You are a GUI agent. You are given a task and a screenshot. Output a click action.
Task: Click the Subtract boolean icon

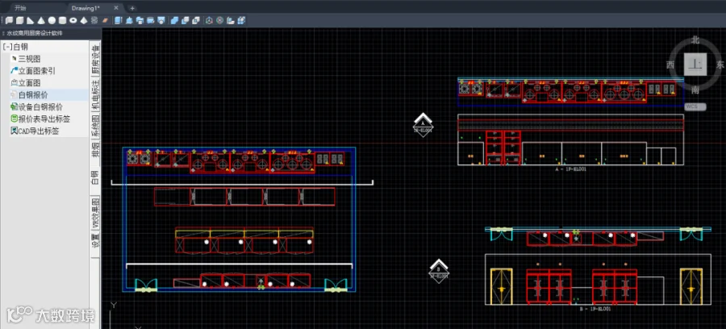pos(186,20)
